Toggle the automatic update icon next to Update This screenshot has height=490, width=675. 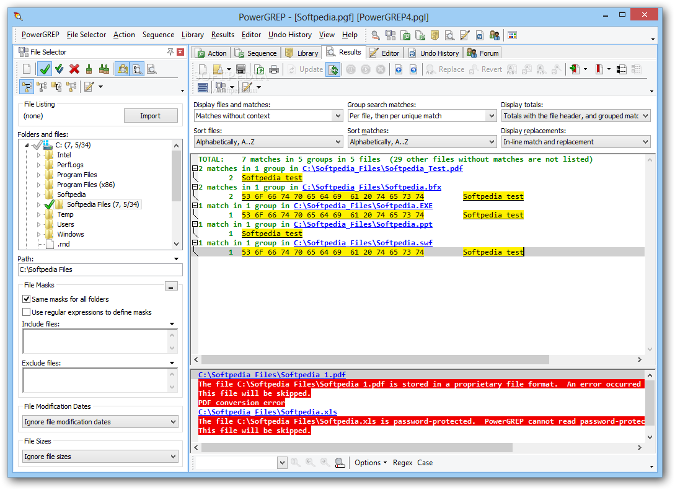pyautogui.click(x=333, y=69)
